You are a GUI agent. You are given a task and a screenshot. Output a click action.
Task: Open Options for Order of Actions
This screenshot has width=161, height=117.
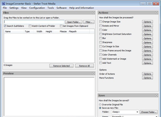click(x=147, y=74)
